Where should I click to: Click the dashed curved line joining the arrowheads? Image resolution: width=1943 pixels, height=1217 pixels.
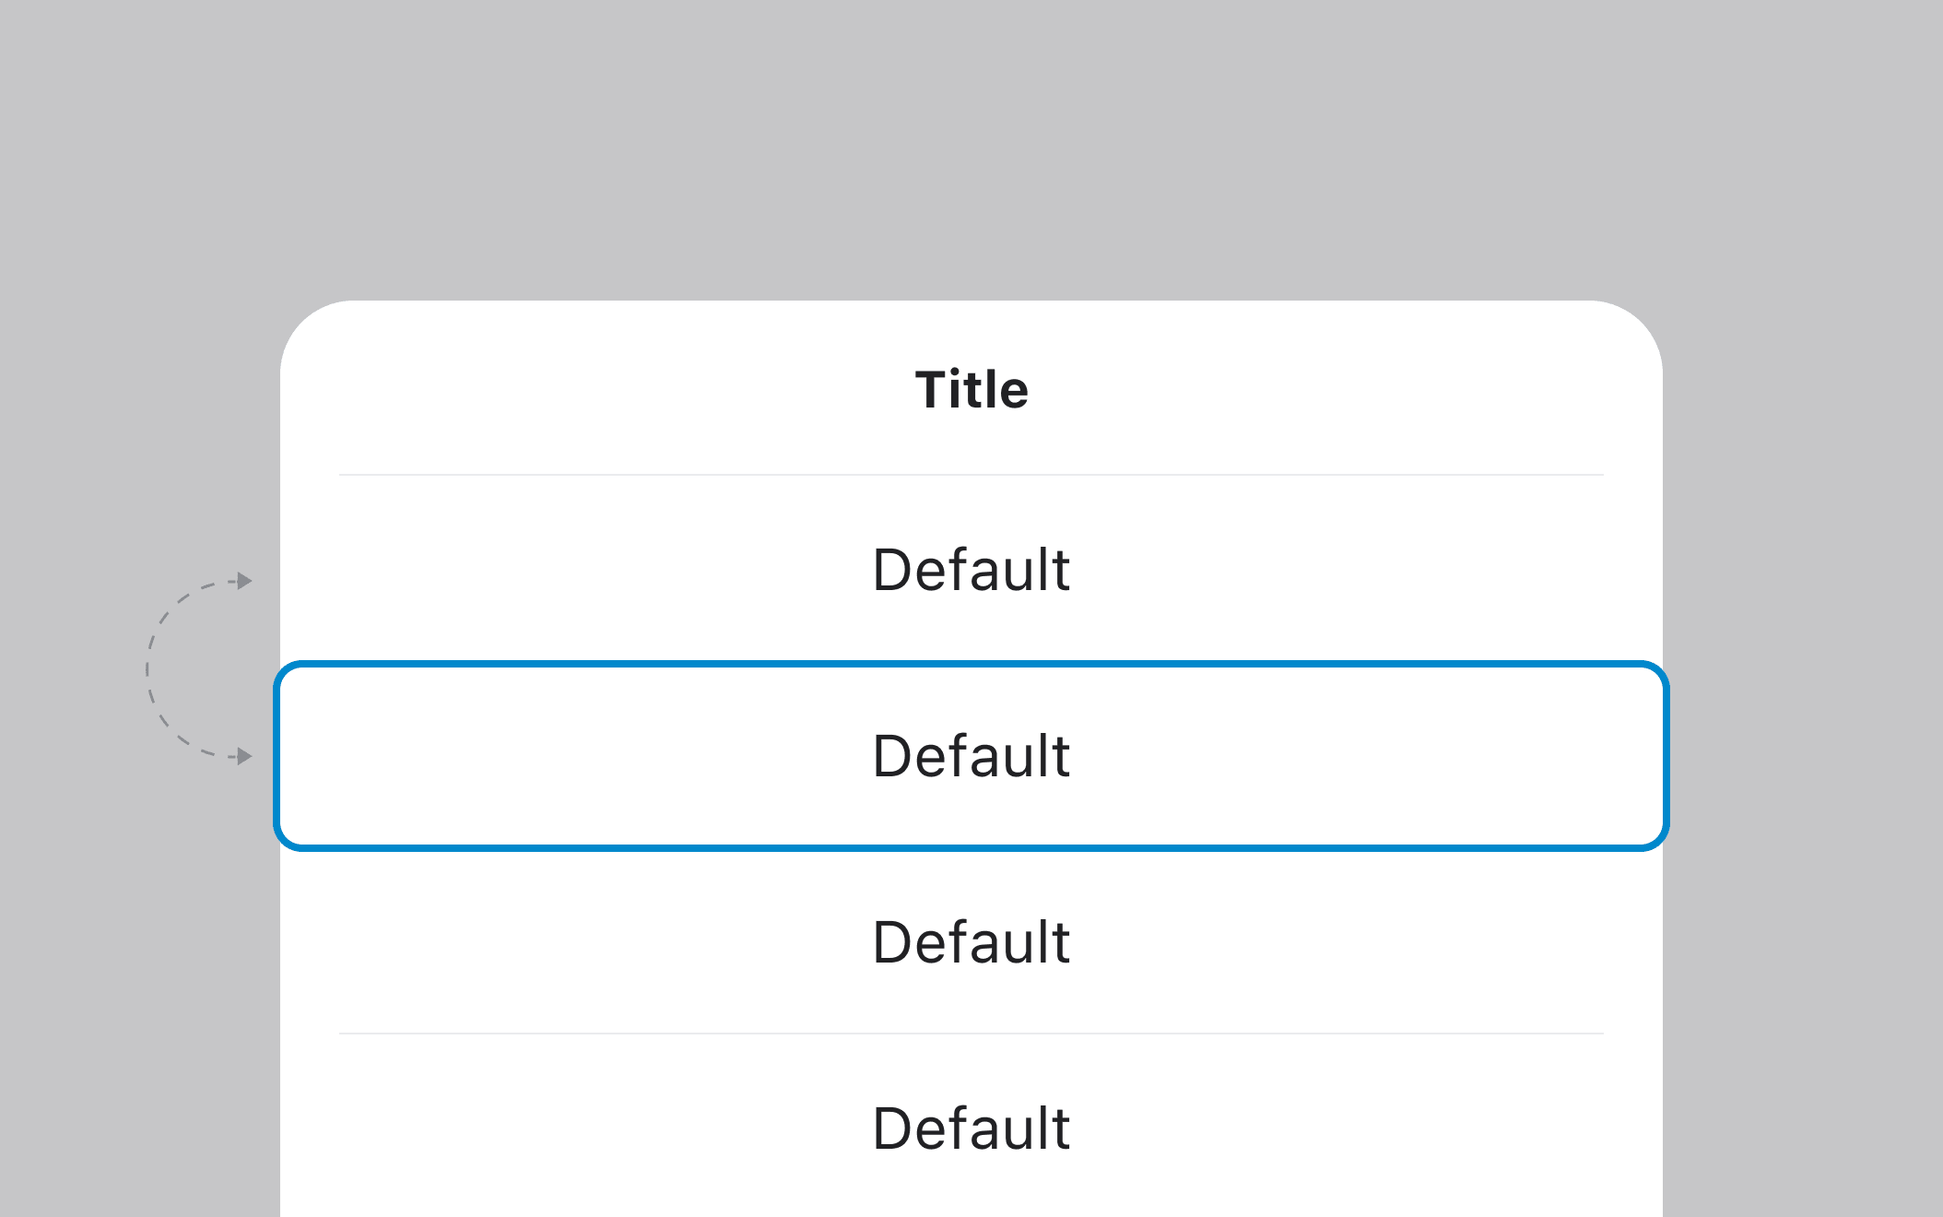point(148,669)
